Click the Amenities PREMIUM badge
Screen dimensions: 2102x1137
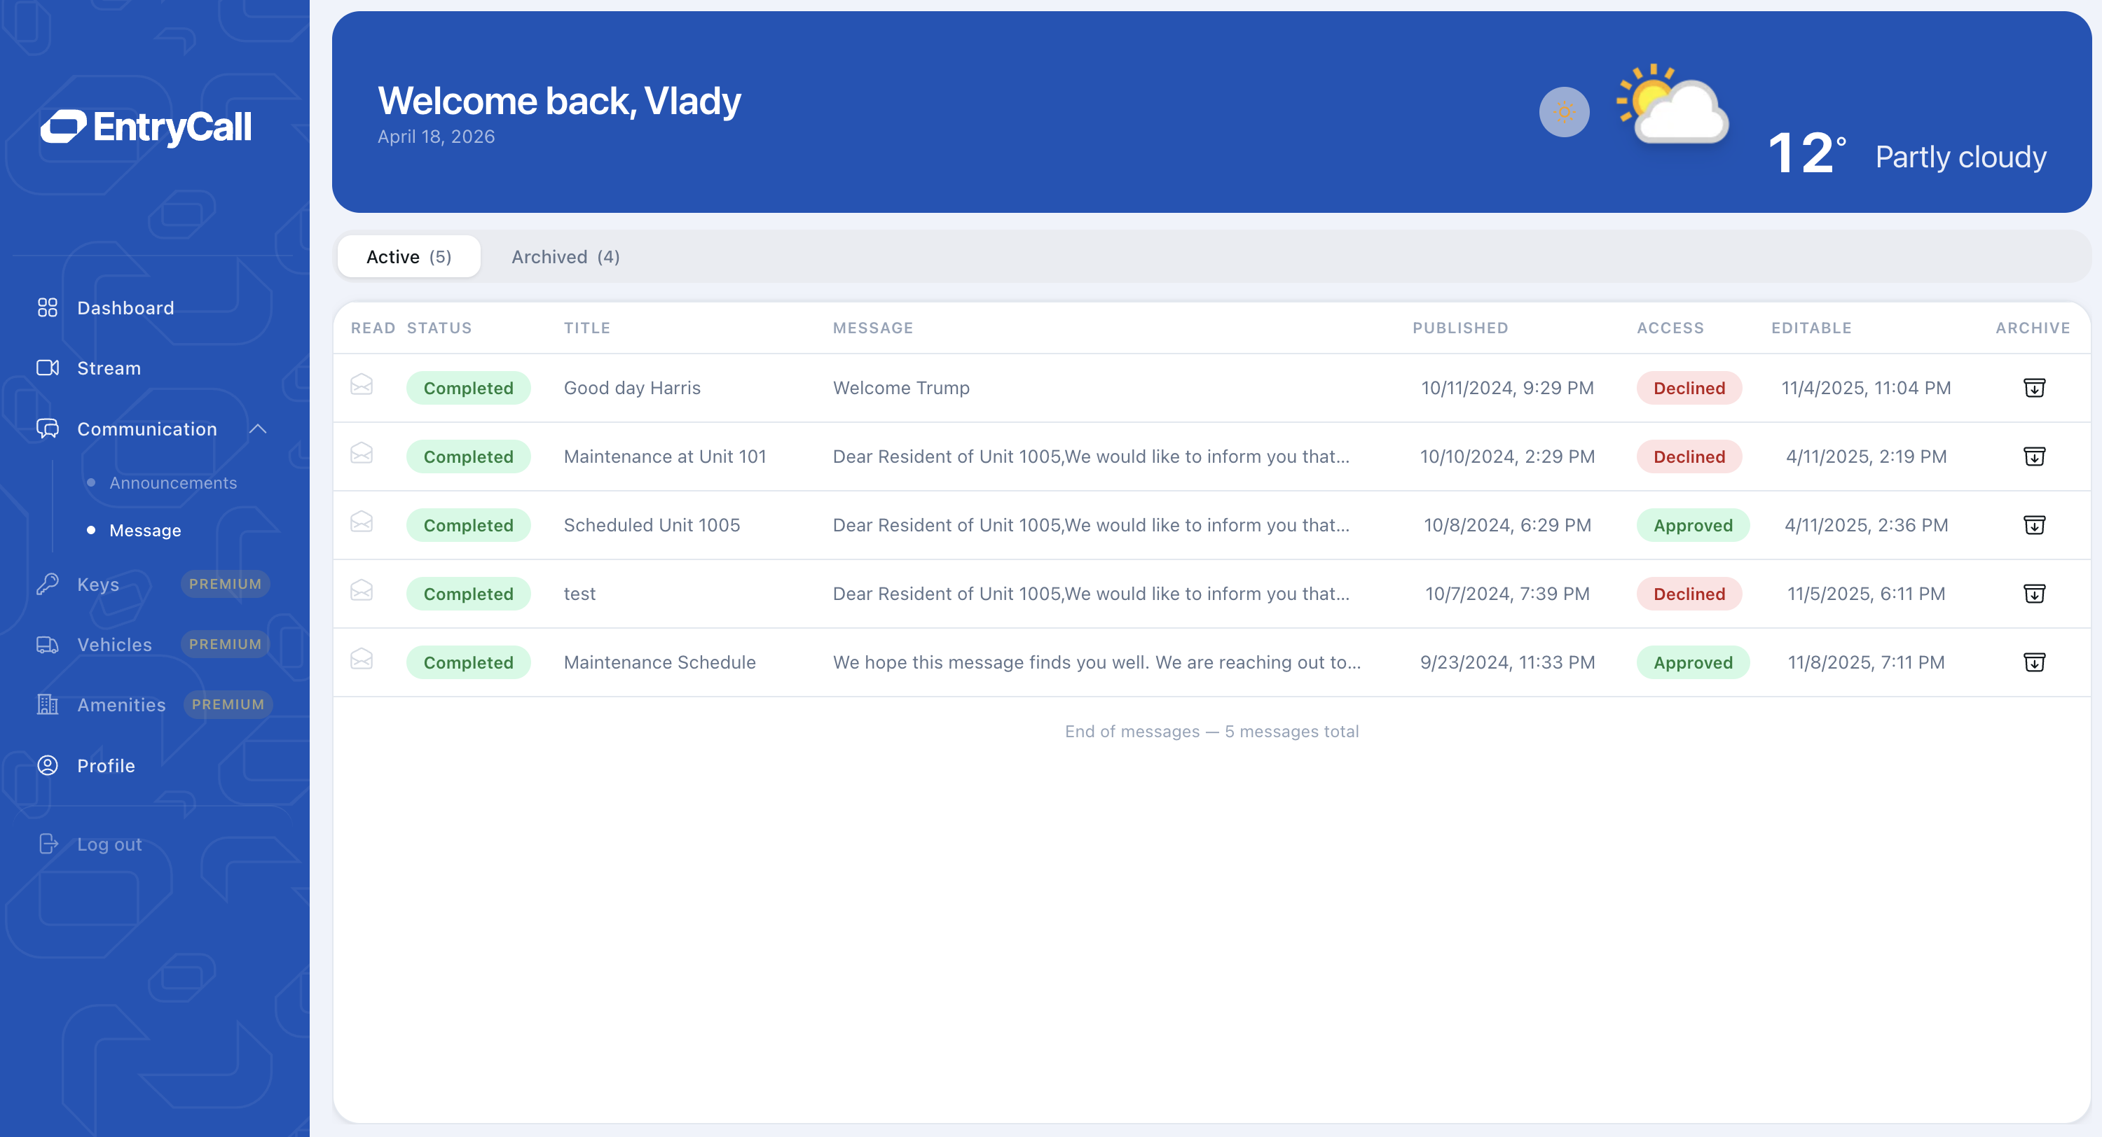(228, 704)
